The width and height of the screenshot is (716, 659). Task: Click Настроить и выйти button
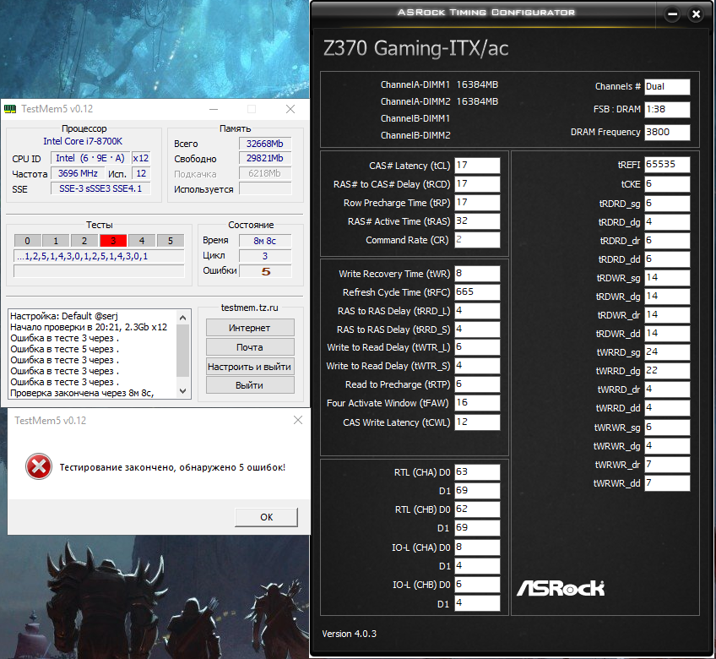coord(250,367)
